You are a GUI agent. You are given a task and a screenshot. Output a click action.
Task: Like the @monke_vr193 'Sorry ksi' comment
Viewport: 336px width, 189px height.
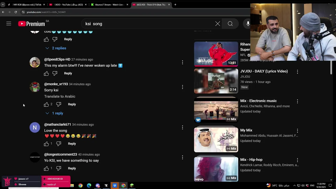tap(46, 104)
